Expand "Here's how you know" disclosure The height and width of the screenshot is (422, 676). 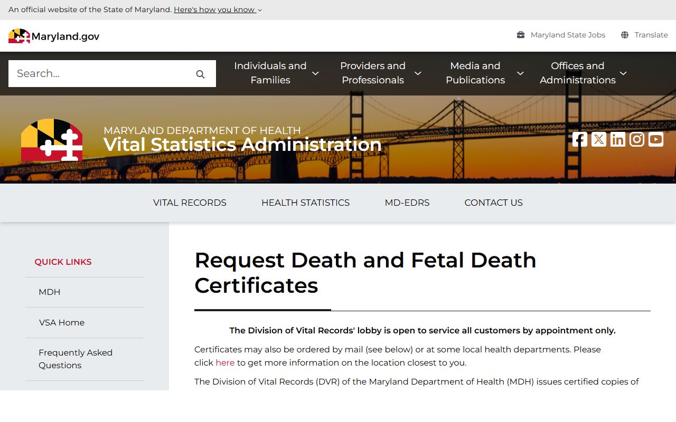pyautogui.click(x=218, y=9)
